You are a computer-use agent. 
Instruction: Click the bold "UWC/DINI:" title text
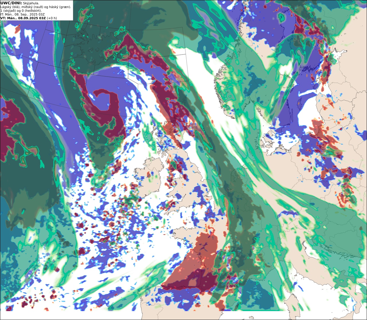(x=11, y=3)
